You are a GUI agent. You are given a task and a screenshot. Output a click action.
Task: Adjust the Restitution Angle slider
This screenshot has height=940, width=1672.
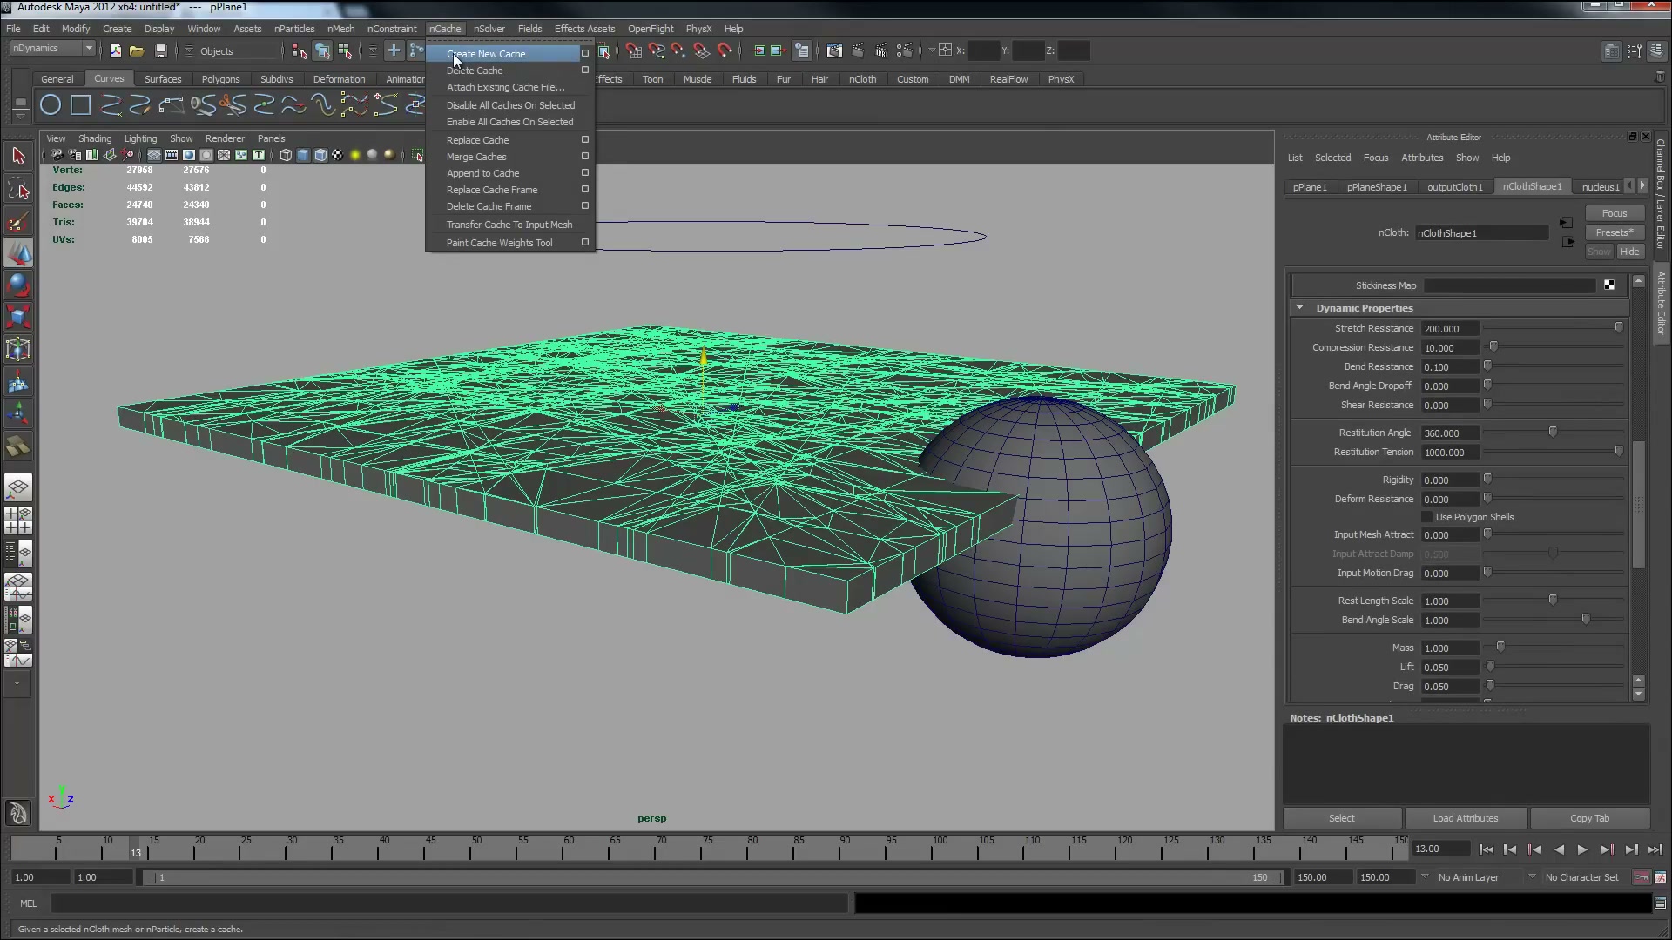click(x=1553, y=433)
